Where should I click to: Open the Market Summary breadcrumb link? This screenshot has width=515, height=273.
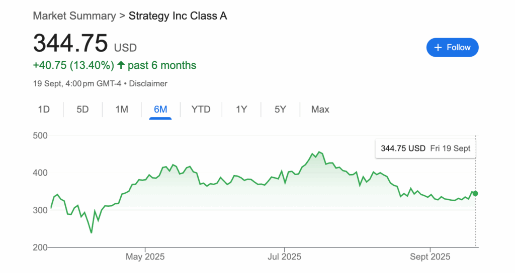pyautogui.click(x=74, y=16)
